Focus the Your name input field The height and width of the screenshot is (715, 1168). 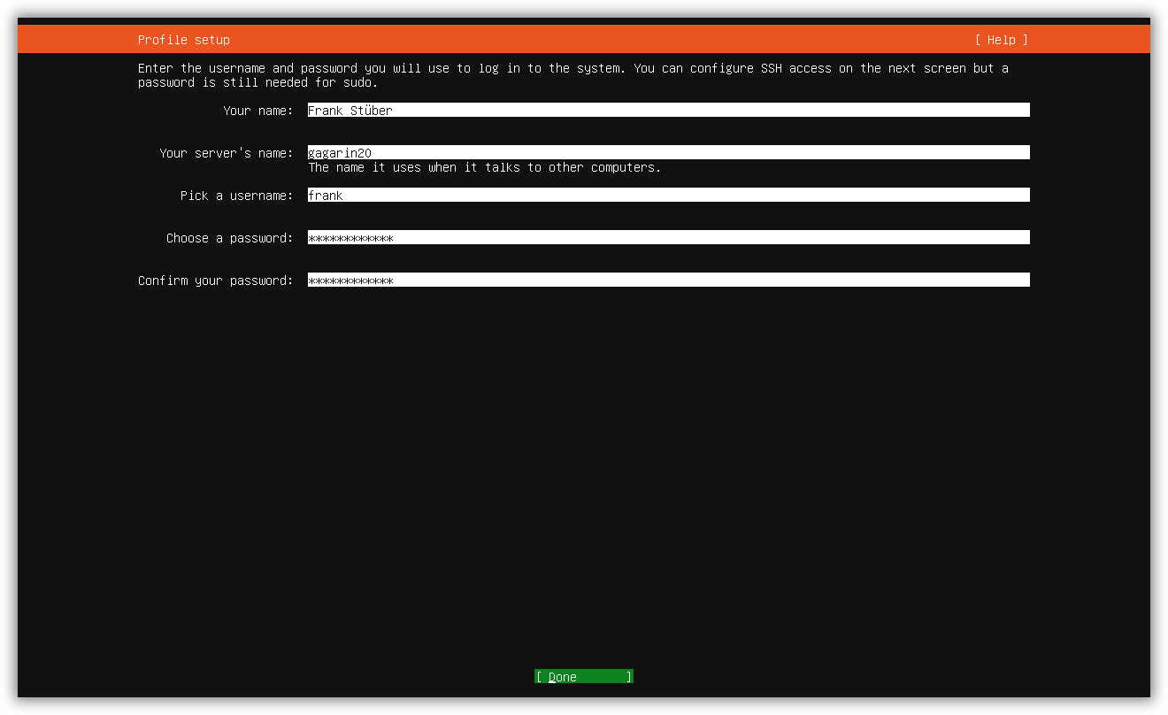669,110
